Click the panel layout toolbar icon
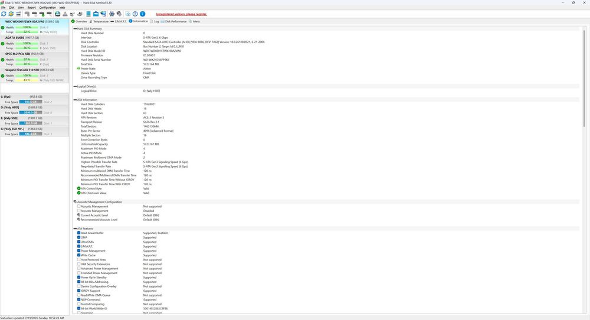 click(x=18, y=14)
